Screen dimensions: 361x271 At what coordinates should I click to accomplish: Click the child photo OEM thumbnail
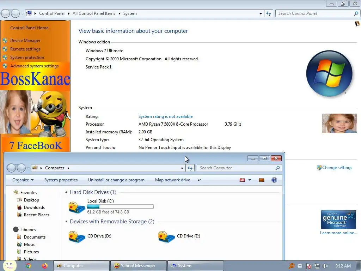pos(339,123)
